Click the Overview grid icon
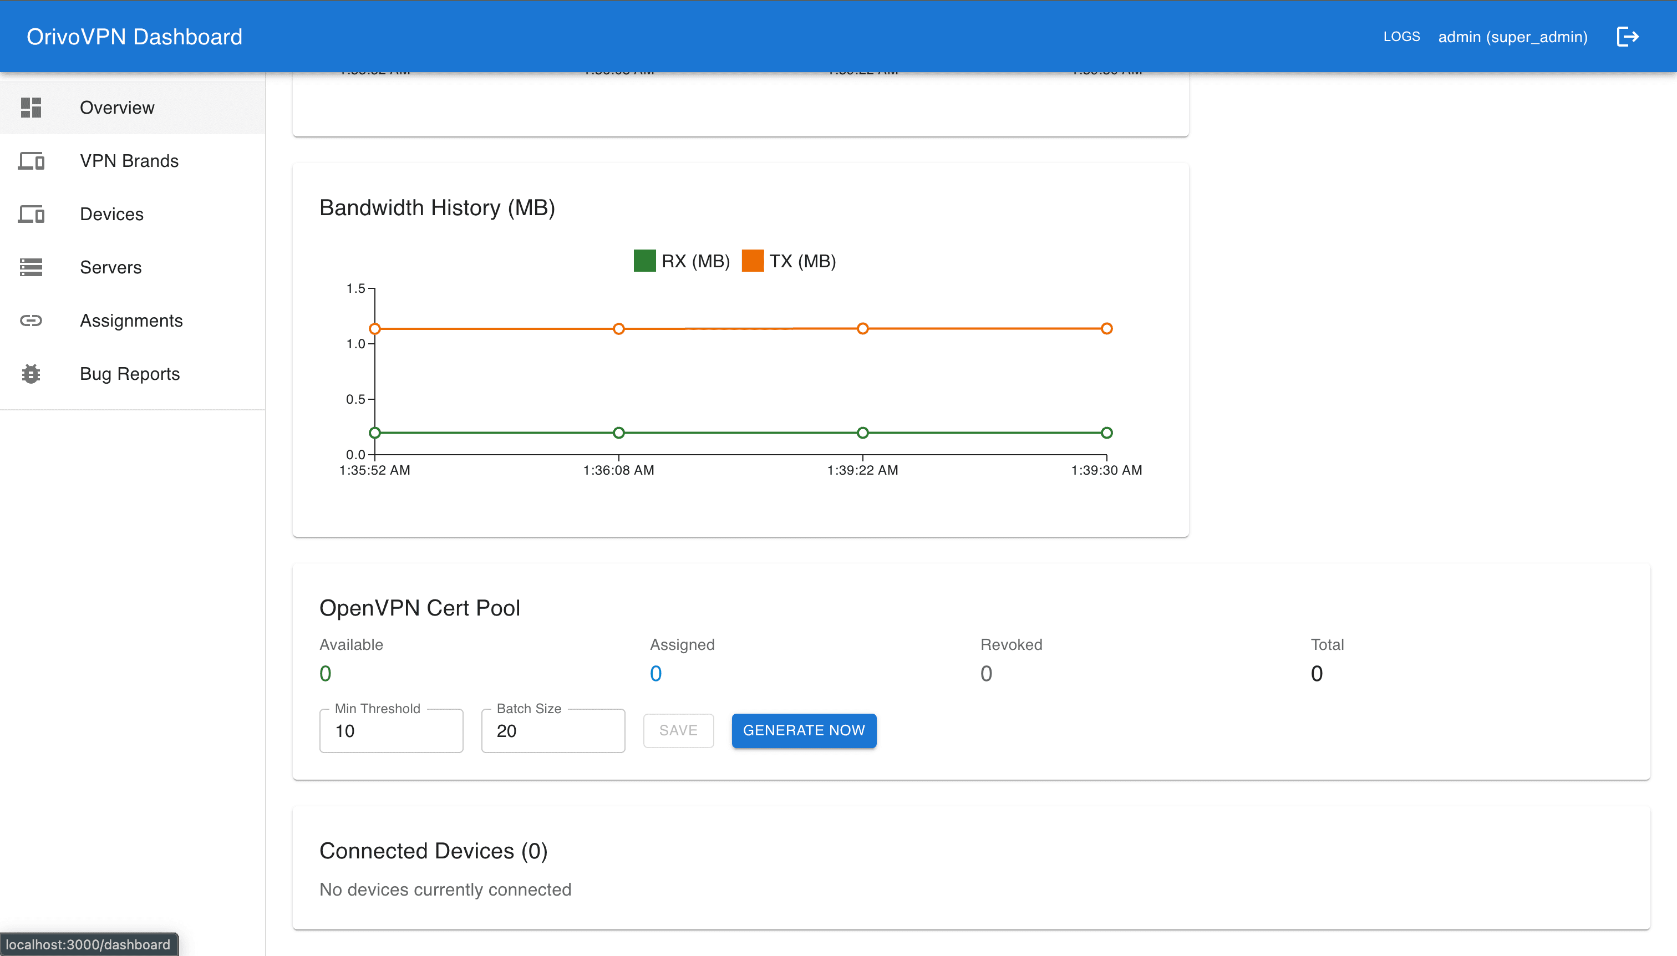 [x=31, y=107]
